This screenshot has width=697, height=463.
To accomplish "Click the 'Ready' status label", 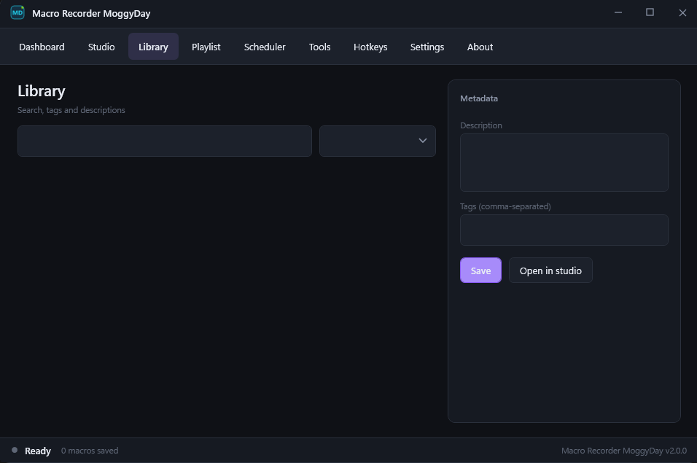I will click(x=38, y=451).
